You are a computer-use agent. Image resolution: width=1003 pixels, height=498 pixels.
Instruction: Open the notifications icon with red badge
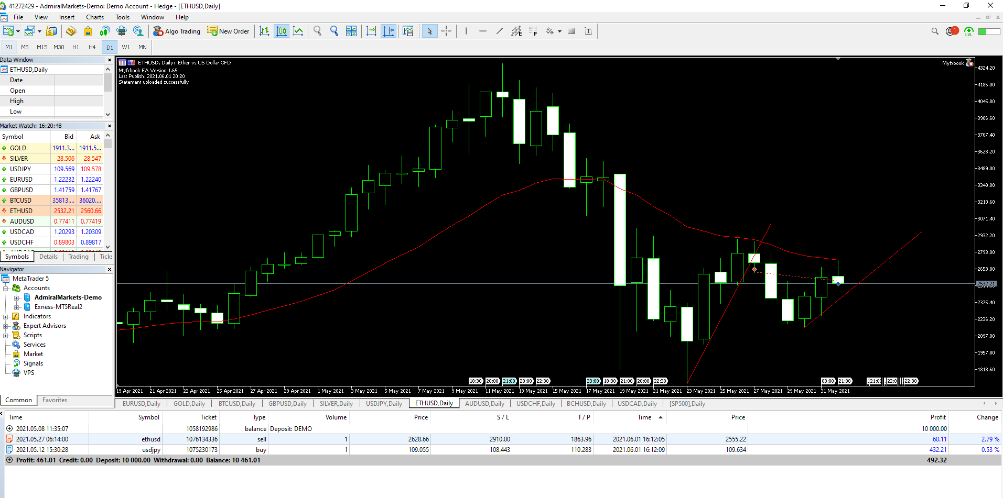coord(952,31)
